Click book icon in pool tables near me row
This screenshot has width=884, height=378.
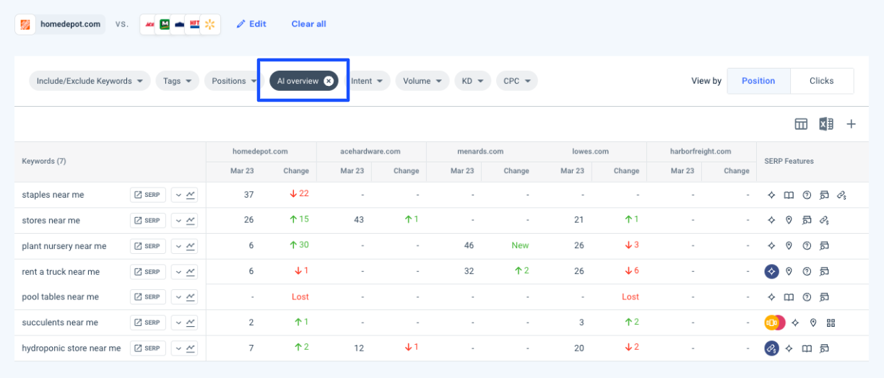[x=789, y=297]
